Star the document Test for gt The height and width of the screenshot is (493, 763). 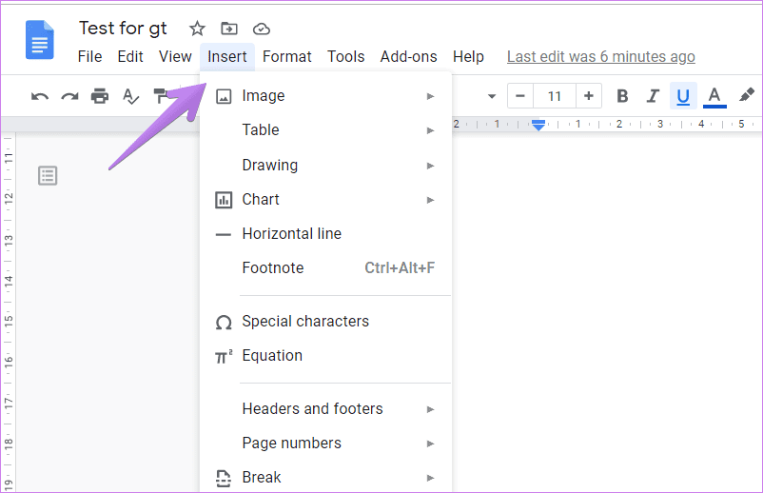(x=197, y=29)
